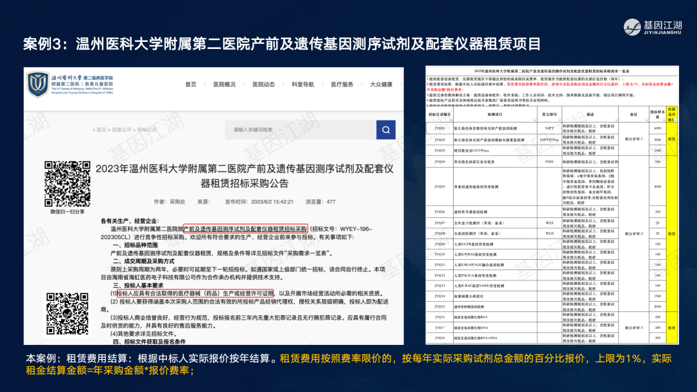
Task: Select the 医院动态 menu item
Action: [263, 84]
